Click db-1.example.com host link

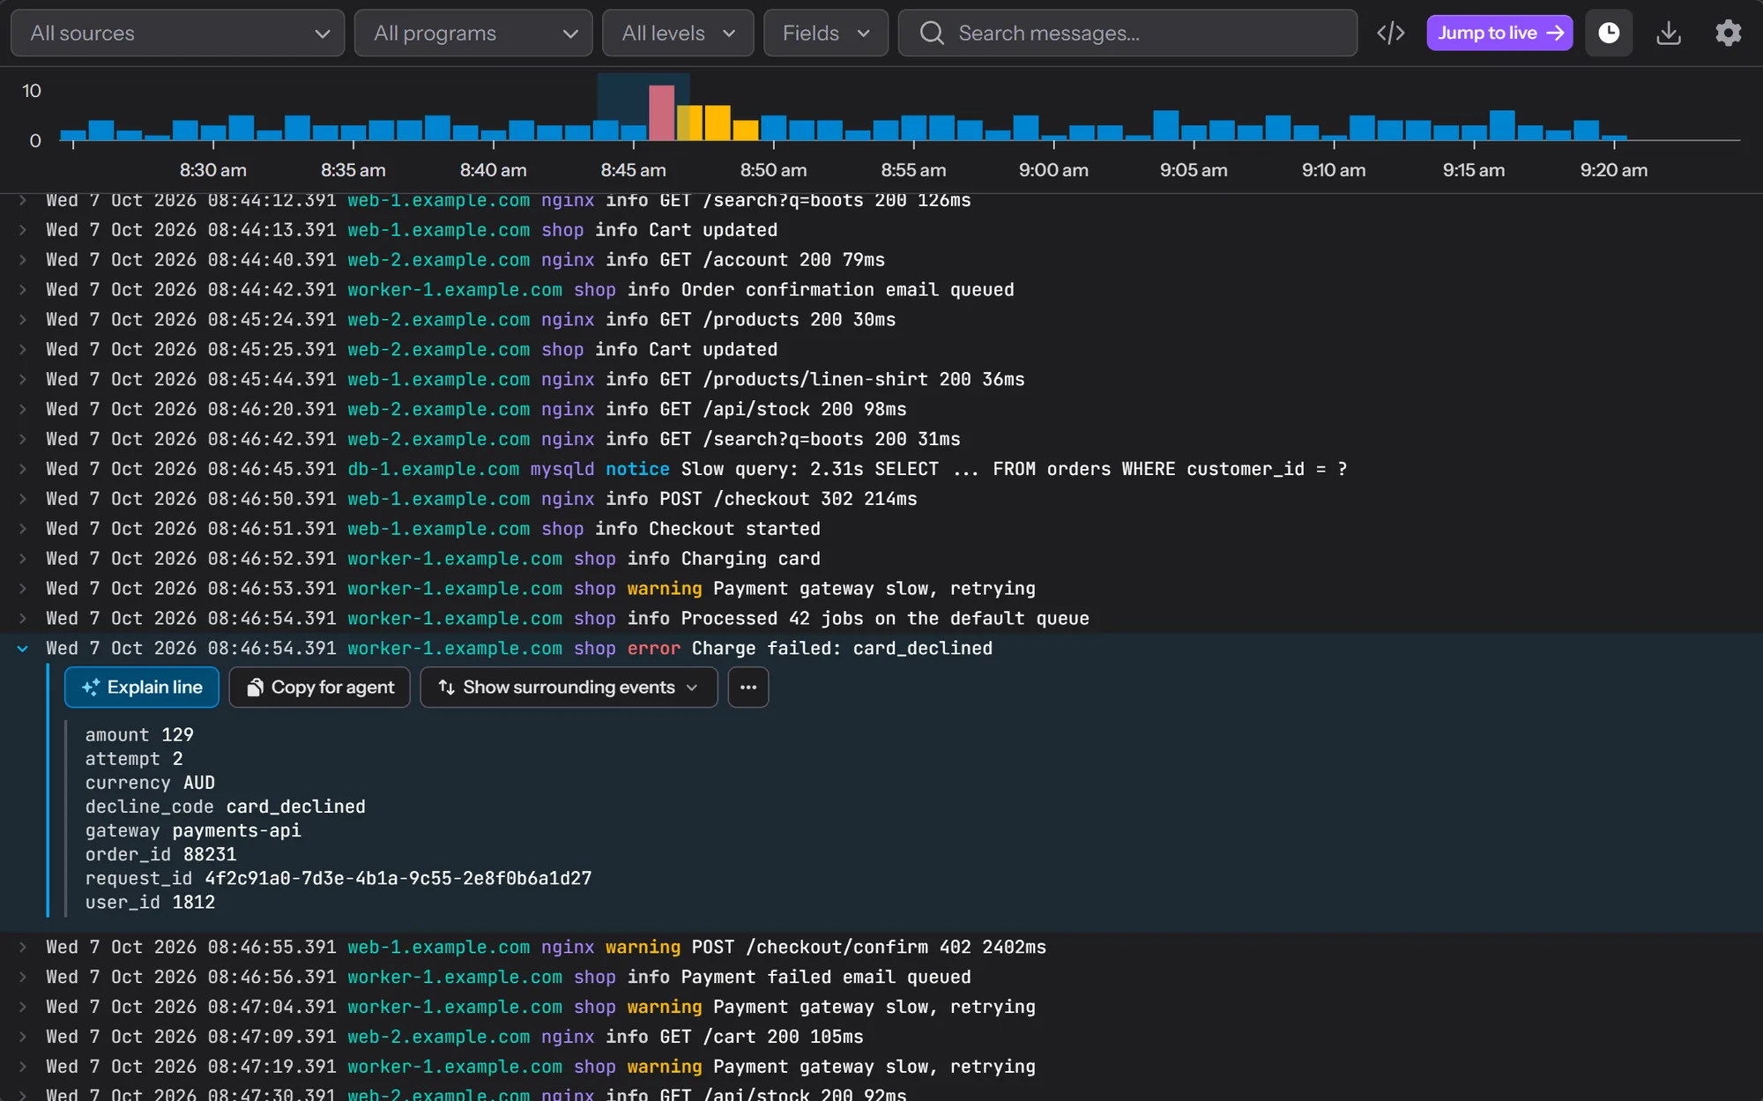[434, 469]
